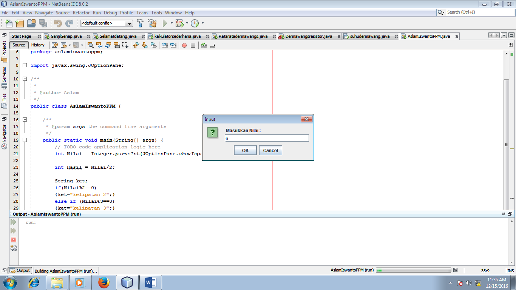Create a new project with the toolbar icon

point(20,23)
